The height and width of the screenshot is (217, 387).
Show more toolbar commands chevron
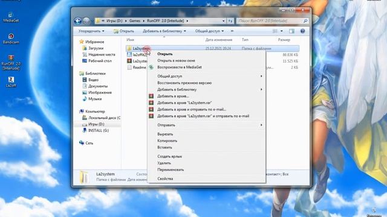tap(232, 31)
